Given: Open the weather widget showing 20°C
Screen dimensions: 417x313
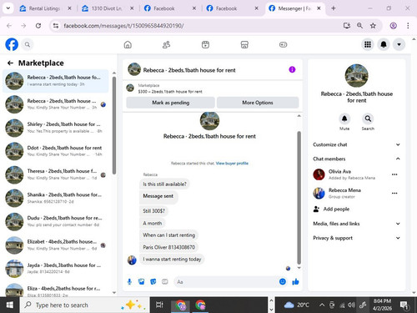Looking at the screenshot, I should click(x=296, y=305).
